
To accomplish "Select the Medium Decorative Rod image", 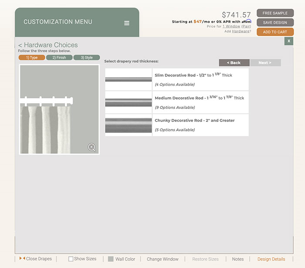I will [x=129, y=102].
